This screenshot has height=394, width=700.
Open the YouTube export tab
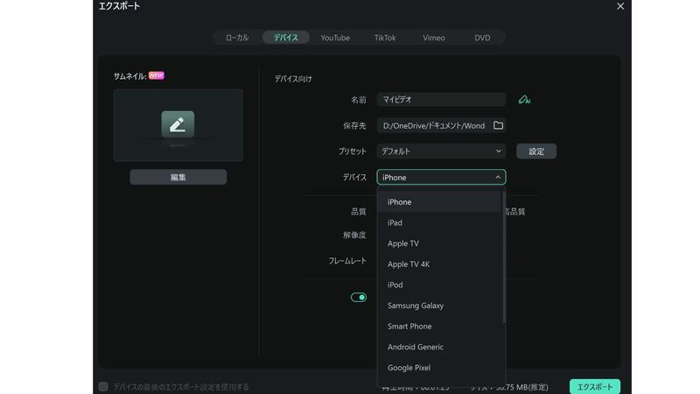[335, 38]
